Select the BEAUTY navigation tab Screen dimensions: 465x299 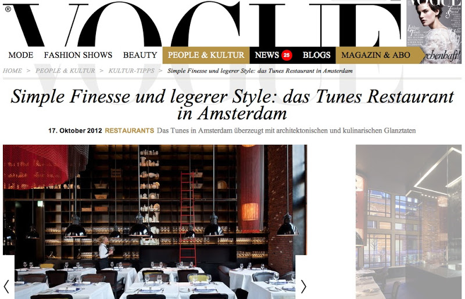coord(140,55)
